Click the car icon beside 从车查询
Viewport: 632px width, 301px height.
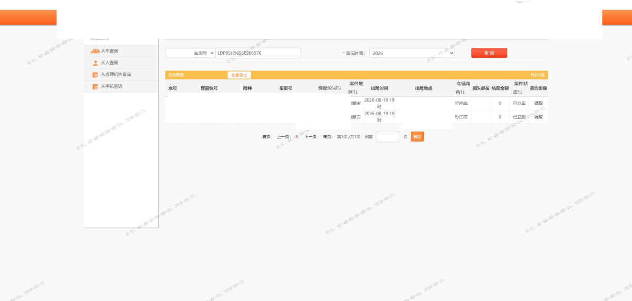[x=95, y=51]
